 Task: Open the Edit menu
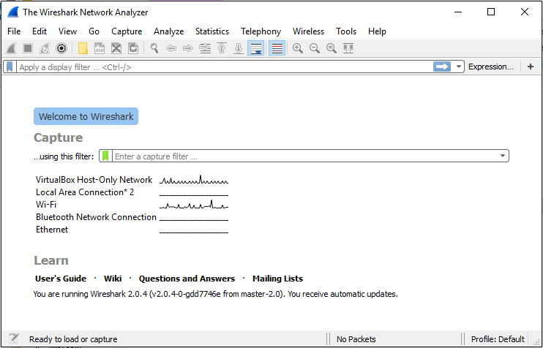point(40,31)
